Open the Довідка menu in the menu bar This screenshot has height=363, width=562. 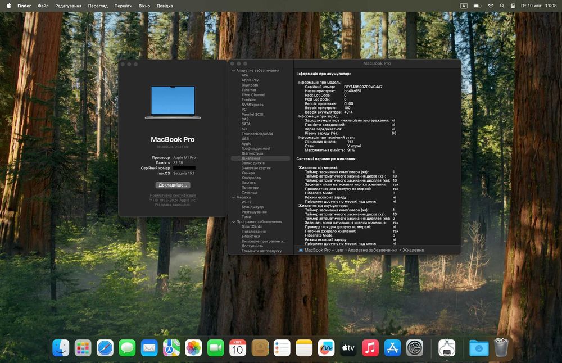[165, 6]
